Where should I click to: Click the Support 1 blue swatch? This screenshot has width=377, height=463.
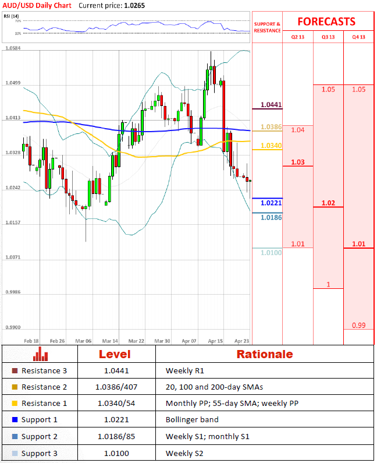pos(15,419)
